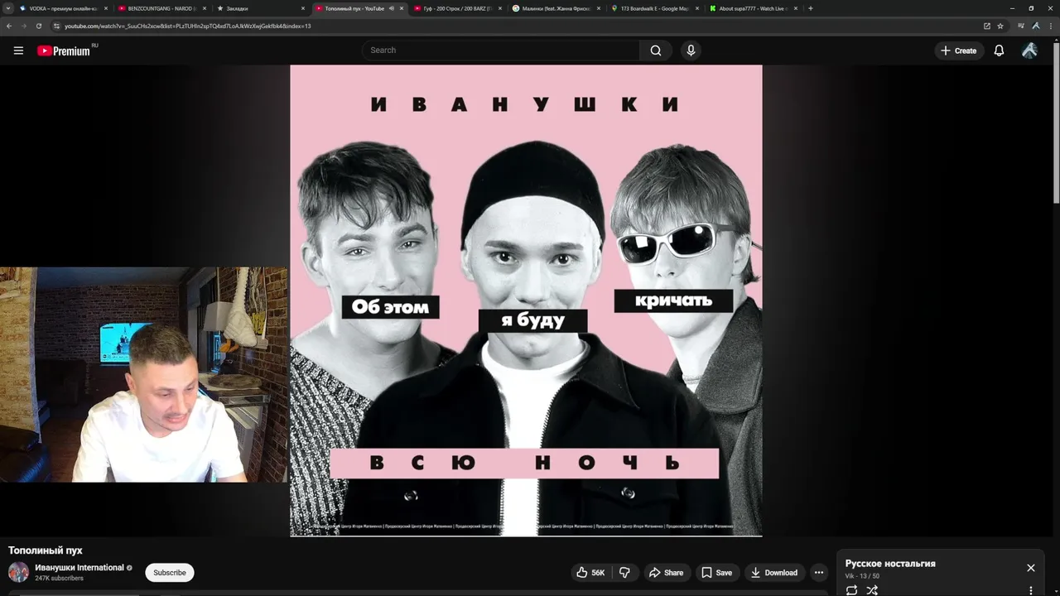Click the Иванушки International channel avatar

click(x=18, y=572)
